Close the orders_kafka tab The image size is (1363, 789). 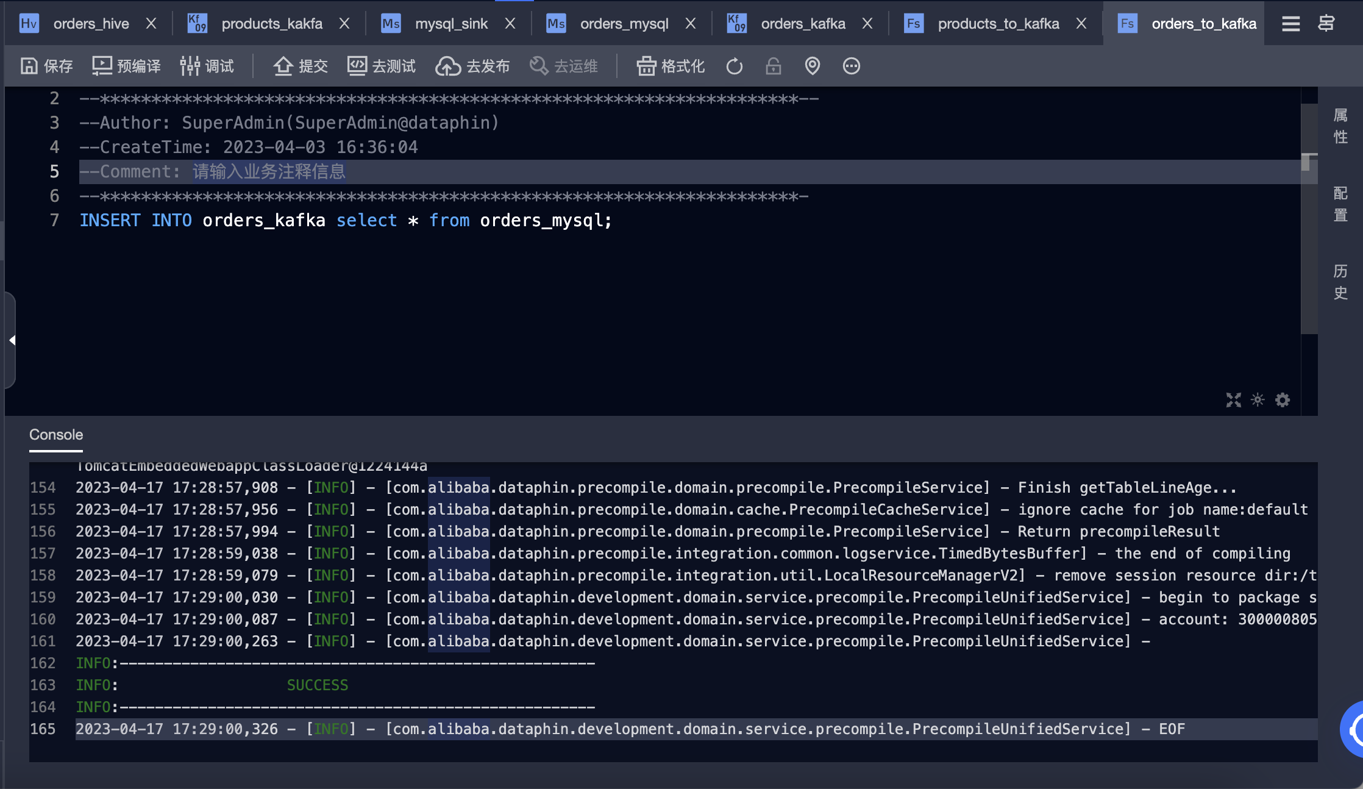867,24
